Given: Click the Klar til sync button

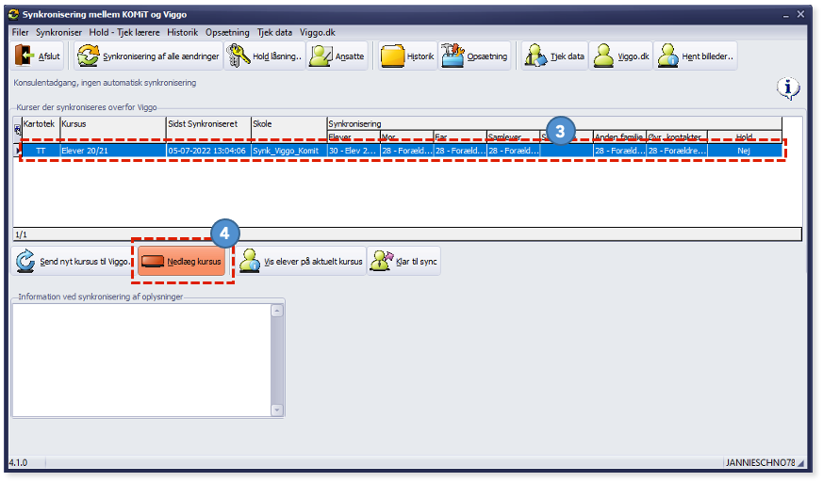Looking at the screenshot, I should pos(403,261).
